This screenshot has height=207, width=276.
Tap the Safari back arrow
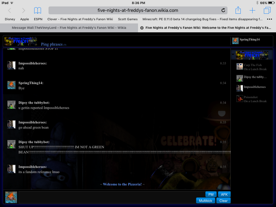(9, 10)
